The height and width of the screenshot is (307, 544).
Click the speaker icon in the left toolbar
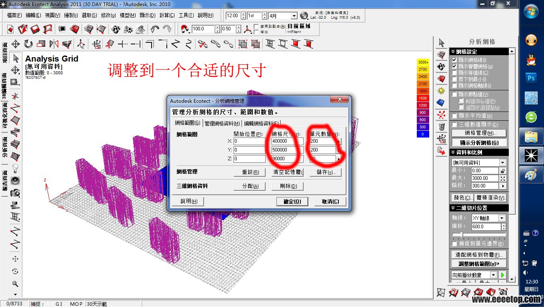(x=16, y=180)
